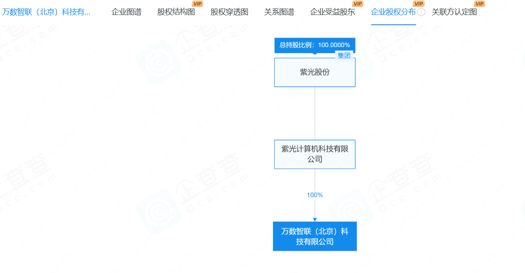Open the 企业图谱 tab

click(x=126, y=12)
